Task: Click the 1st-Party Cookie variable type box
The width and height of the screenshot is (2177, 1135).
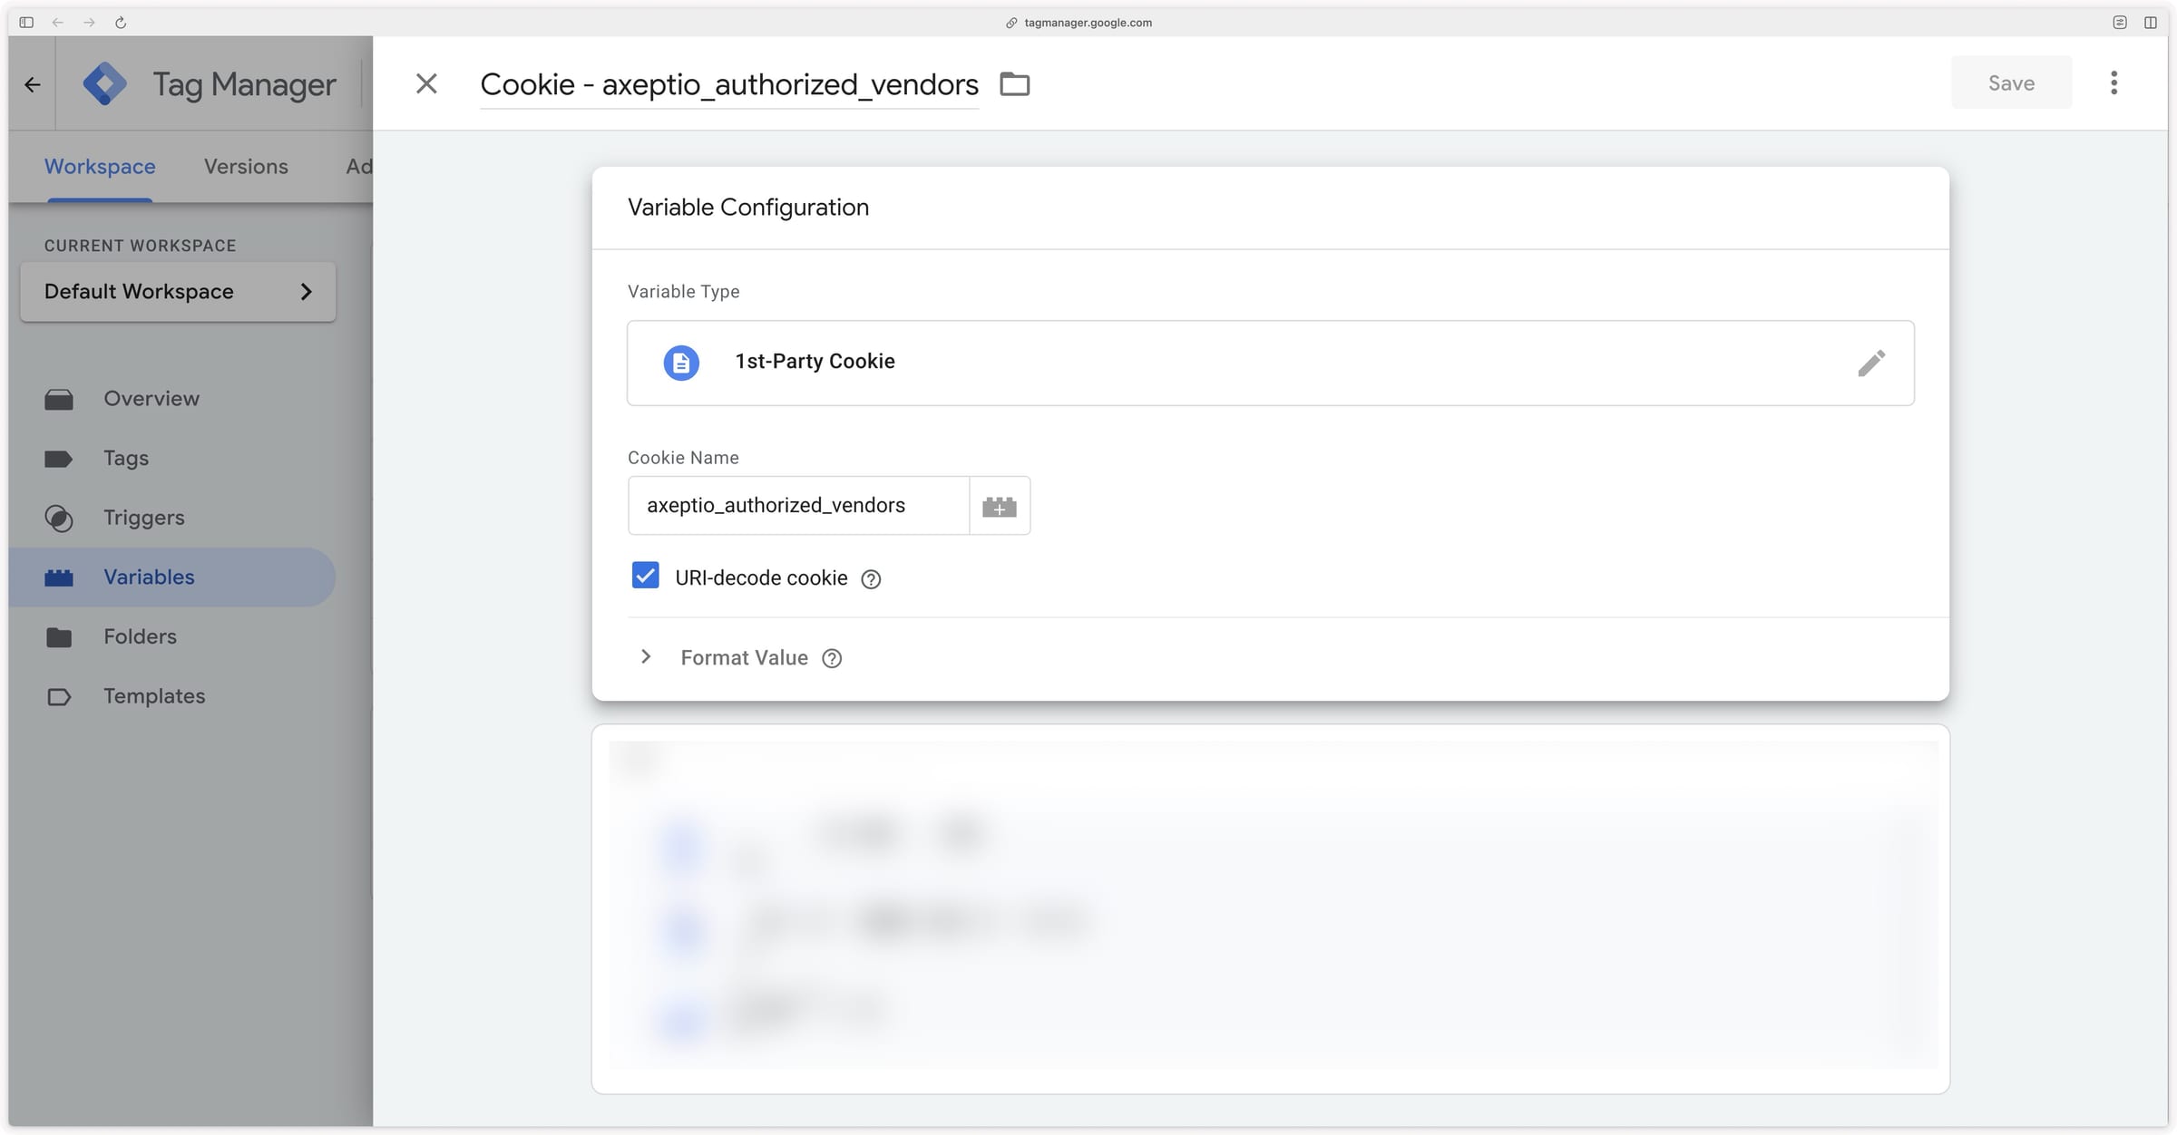Action: (x=1270, y=363)
